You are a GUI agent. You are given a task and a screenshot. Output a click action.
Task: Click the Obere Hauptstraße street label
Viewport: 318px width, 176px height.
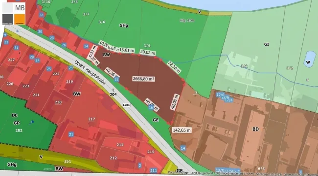pos(90,73)
